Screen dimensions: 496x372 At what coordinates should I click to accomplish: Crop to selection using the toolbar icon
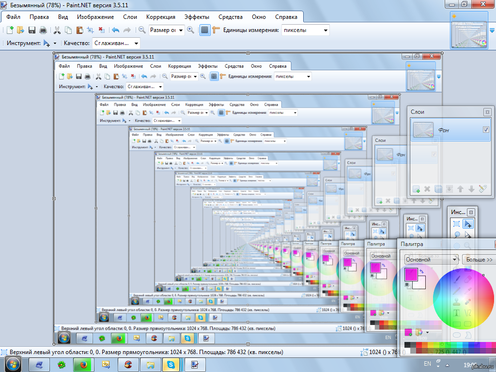[x=90, y=30]
